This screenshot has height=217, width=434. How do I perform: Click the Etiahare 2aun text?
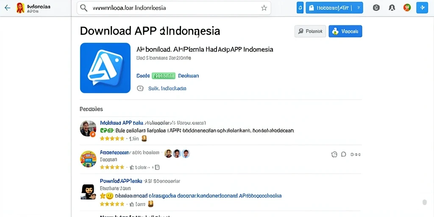pos(115,188)
